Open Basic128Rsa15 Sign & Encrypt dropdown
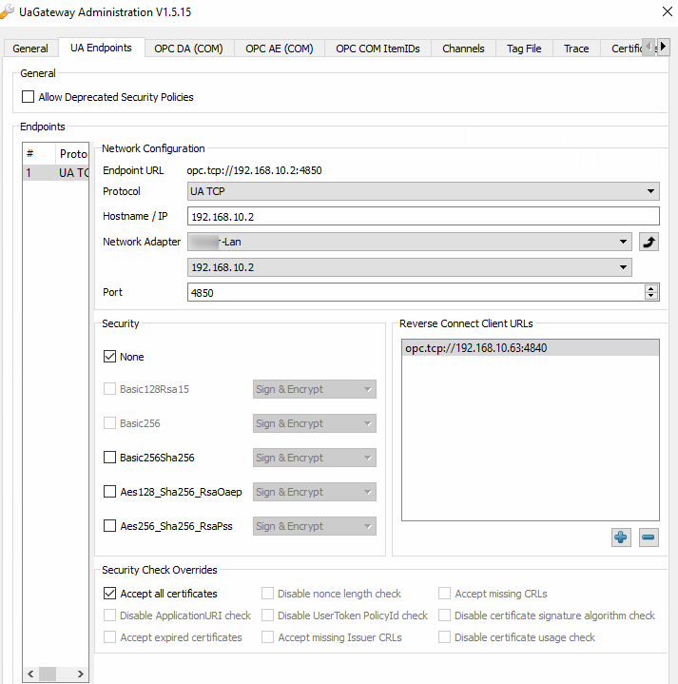This screenshot has height=684, width=678. 315,389
